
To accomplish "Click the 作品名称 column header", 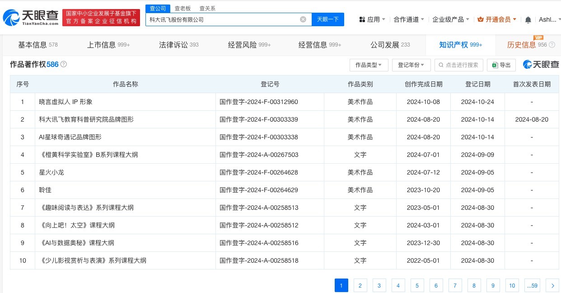I will [x=126, y=84].
